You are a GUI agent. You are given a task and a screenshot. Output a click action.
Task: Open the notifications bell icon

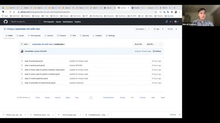coord(166,22)
